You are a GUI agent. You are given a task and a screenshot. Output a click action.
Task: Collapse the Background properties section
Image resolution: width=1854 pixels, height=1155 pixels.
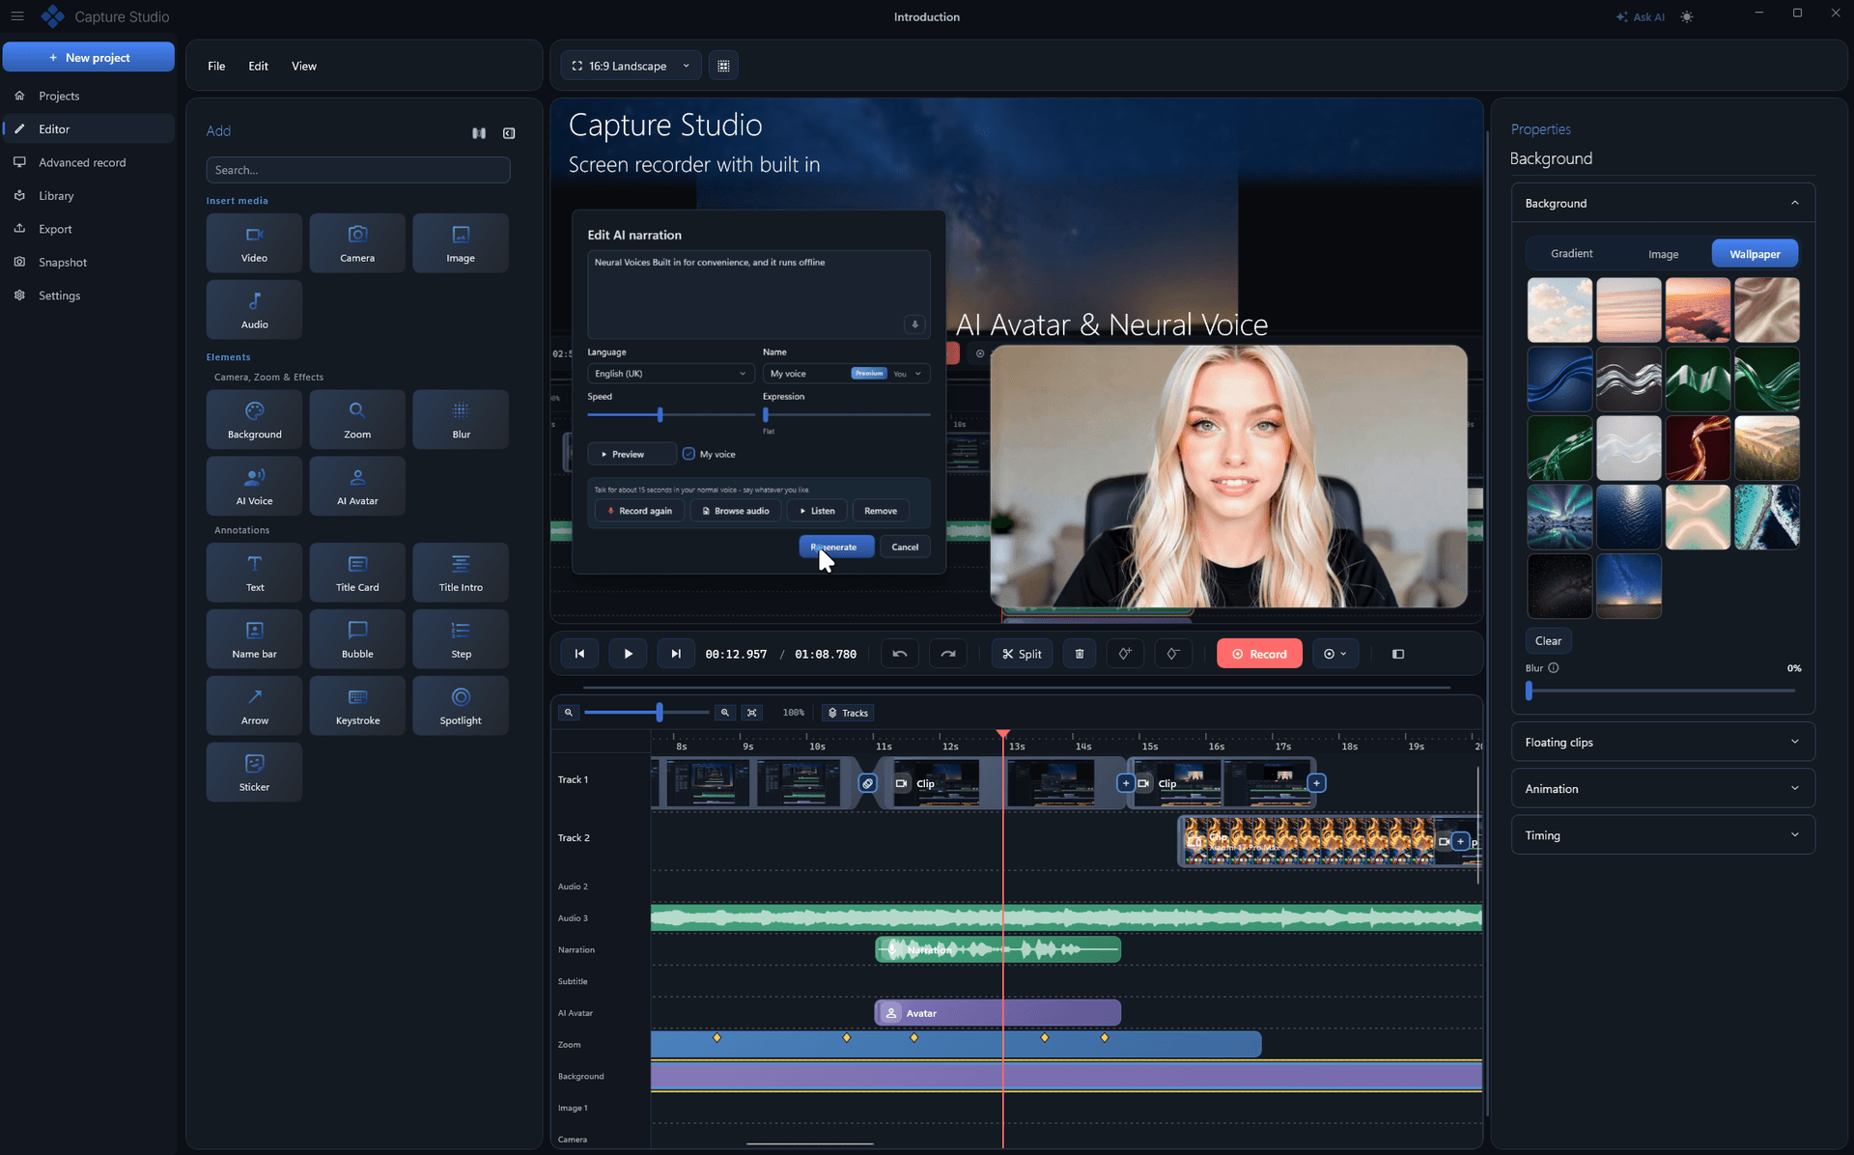1663,203
